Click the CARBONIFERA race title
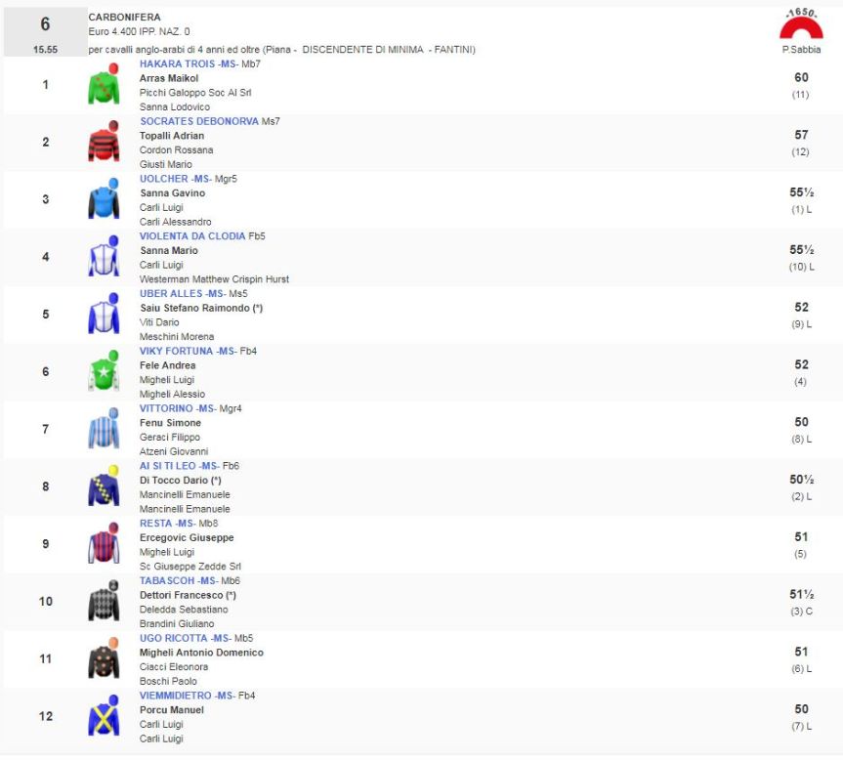843x760 pixels. tap(124, 18)
